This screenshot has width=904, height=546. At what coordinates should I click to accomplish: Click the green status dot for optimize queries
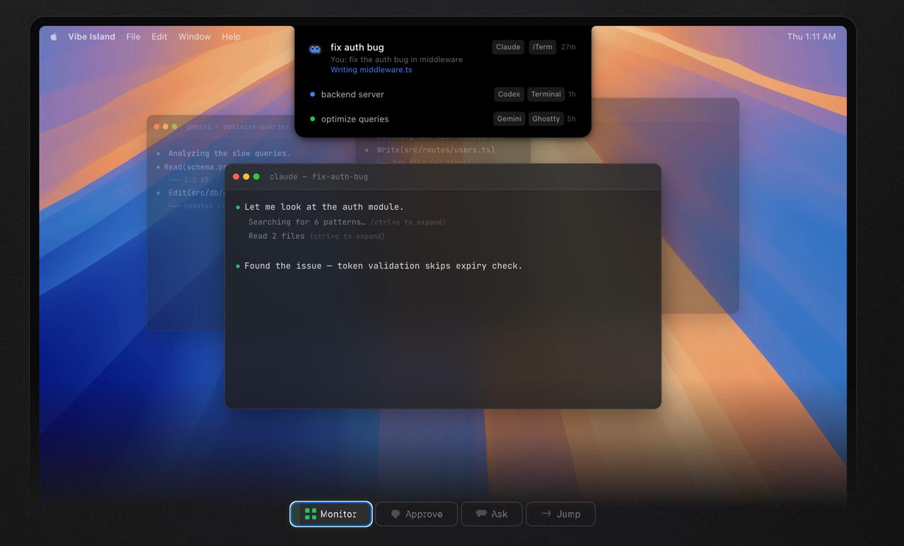313,119
